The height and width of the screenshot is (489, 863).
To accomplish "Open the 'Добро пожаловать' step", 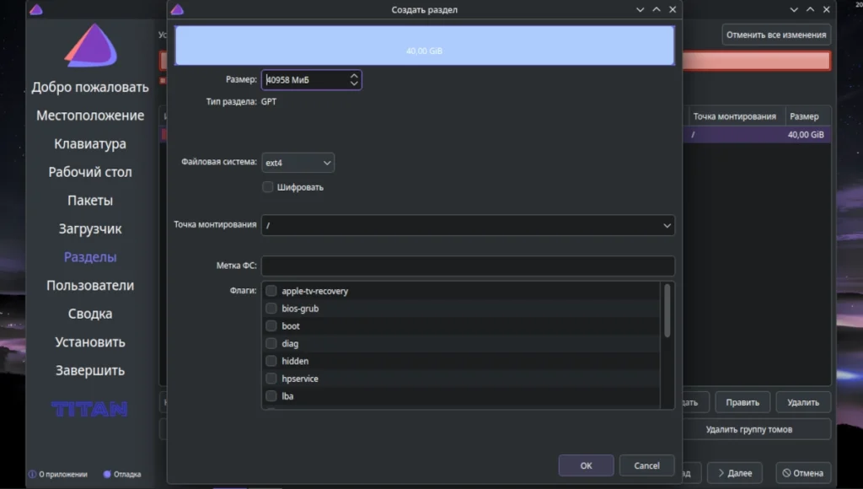I will coord(90,87).
